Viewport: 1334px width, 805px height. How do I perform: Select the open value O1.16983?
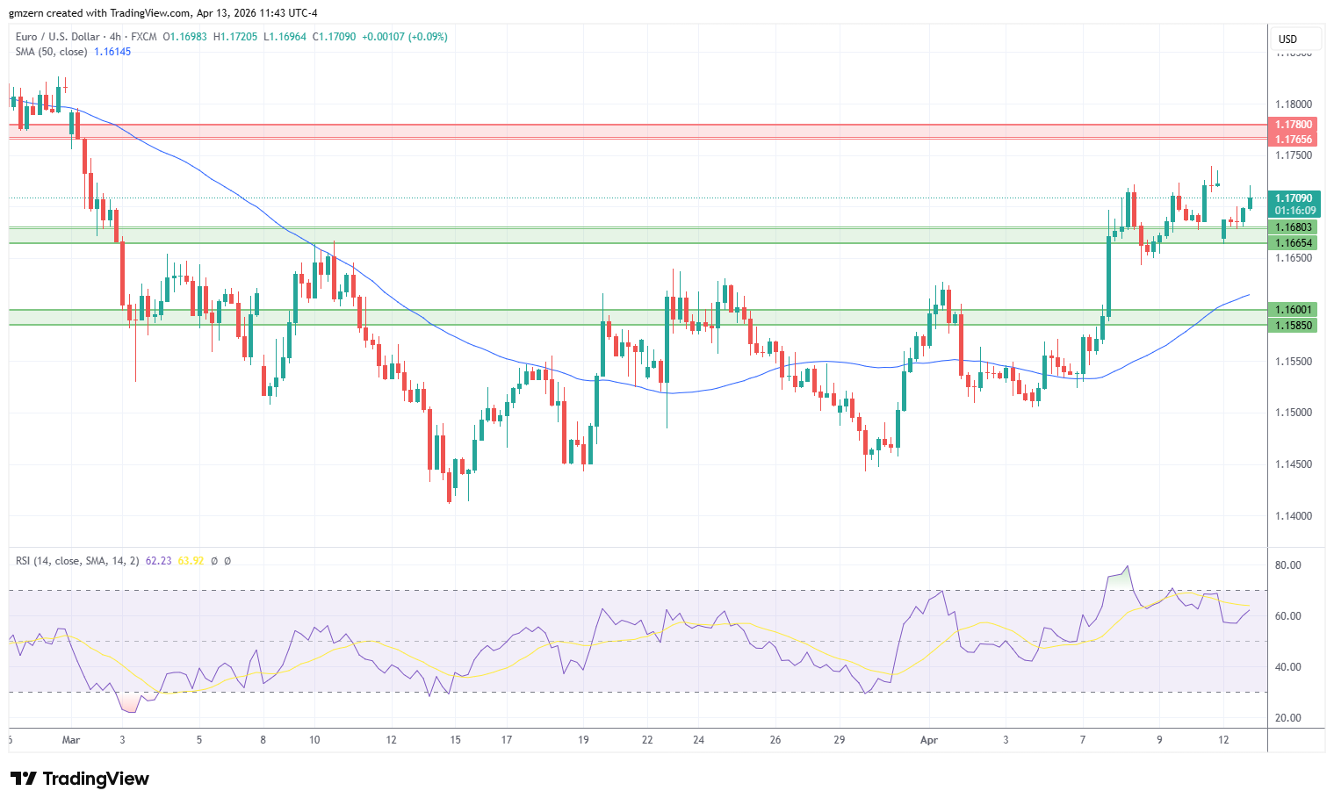coord(185,37)
